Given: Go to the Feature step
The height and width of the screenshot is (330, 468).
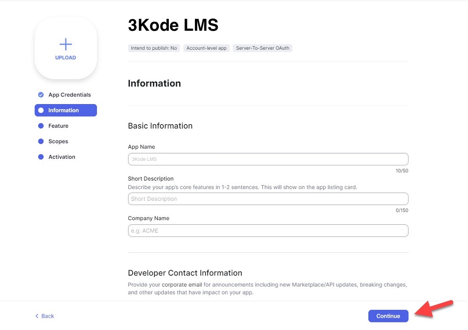Looking at the screenshot, I should tap(58, 126).
